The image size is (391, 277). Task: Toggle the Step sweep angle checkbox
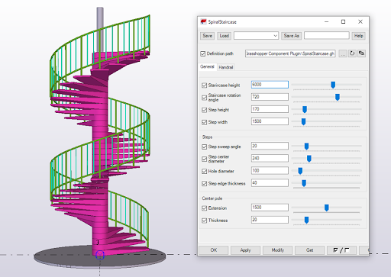[204, 147]
